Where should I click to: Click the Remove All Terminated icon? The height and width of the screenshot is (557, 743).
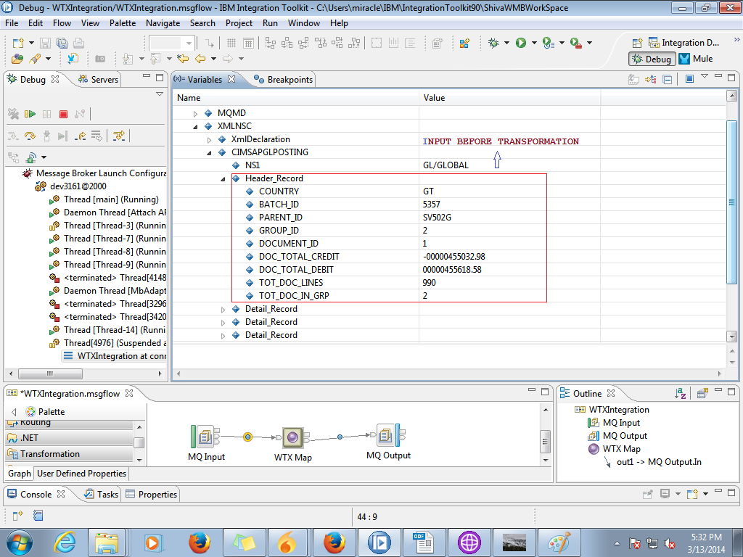point(13,114)
